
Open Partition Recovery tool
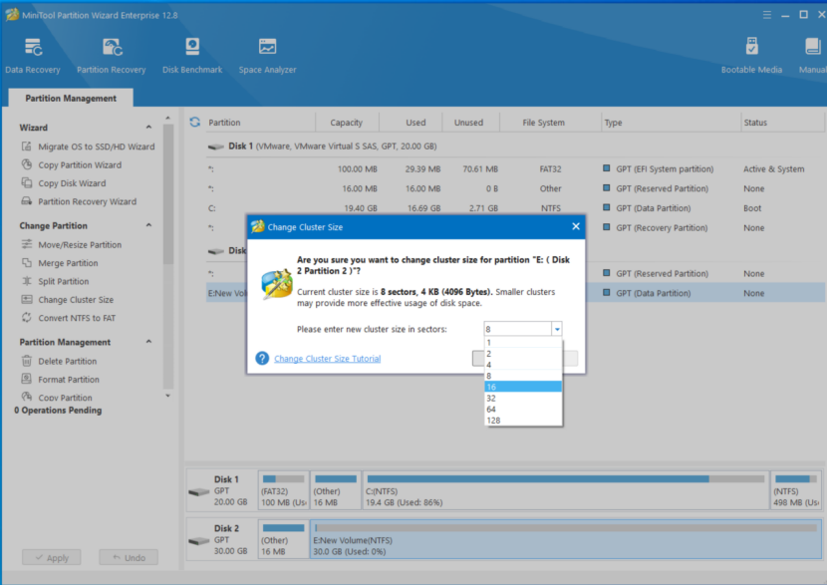(x=111, y=56)
